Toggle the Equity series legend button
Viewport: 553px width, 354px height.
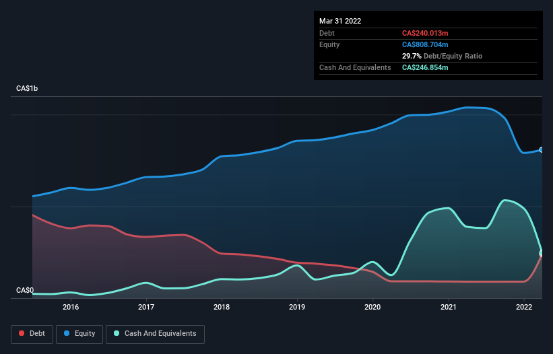point(79,334)
